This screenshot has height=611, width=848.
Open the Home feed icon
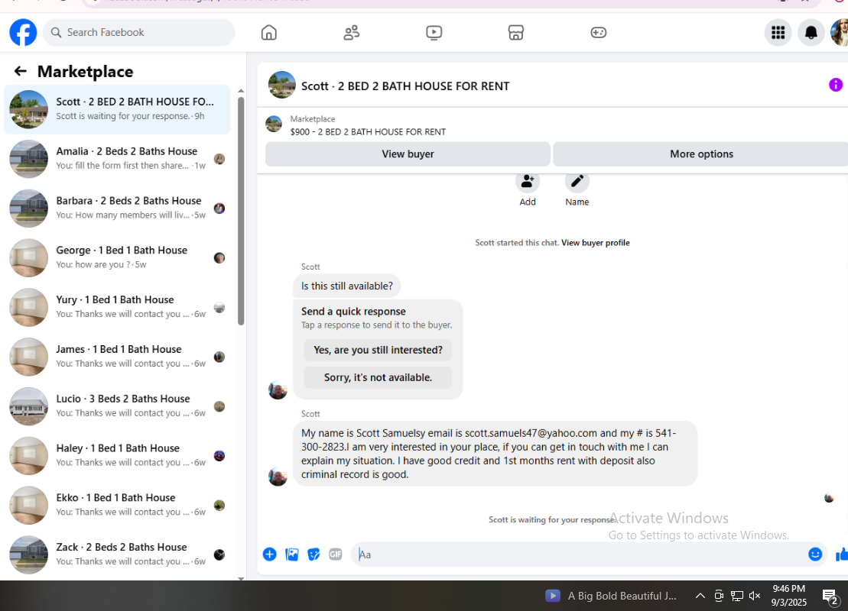pyautogui.click(x=269, y=32)
